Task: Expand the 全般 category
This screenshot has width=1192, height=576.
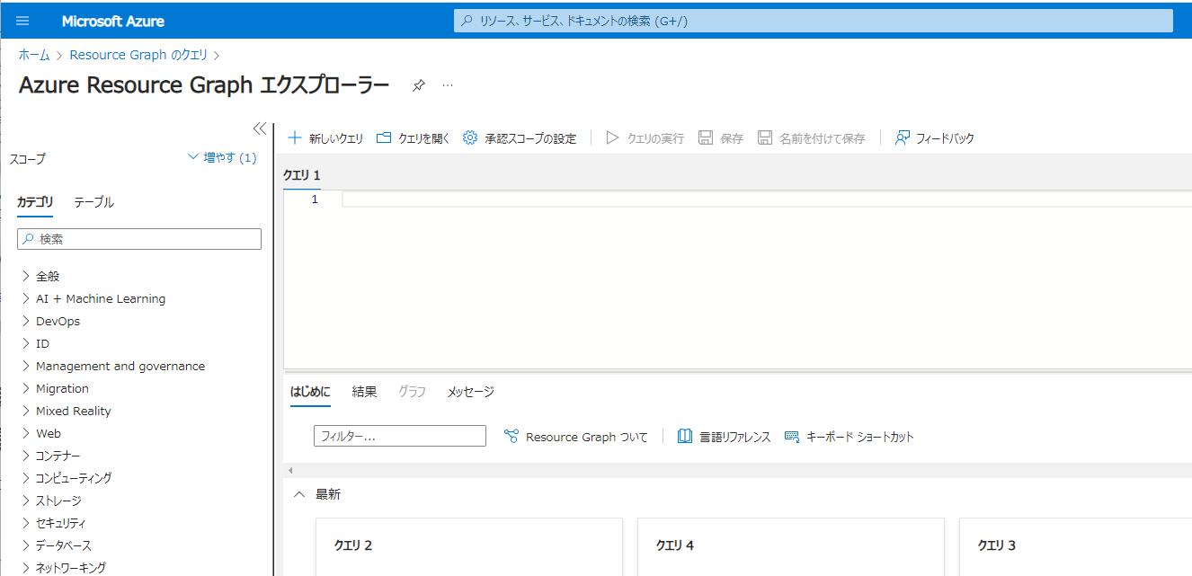Action: coord(26,276)
